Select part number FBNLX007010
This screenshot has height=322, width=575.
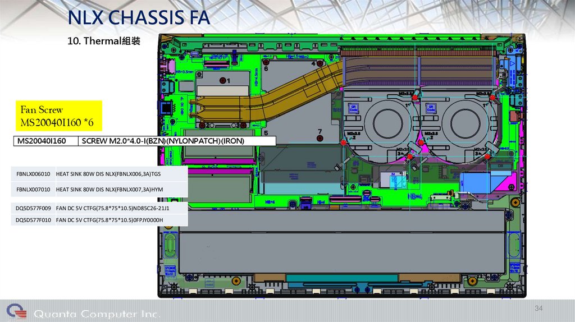coord(33,190)
